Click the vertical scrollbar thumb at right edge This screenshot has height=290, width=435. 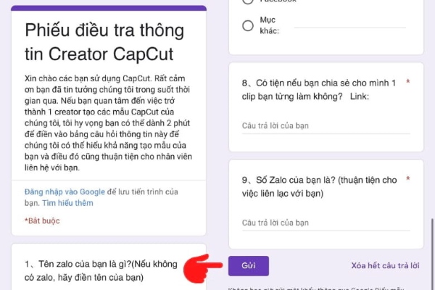click(x=433, y=254)
